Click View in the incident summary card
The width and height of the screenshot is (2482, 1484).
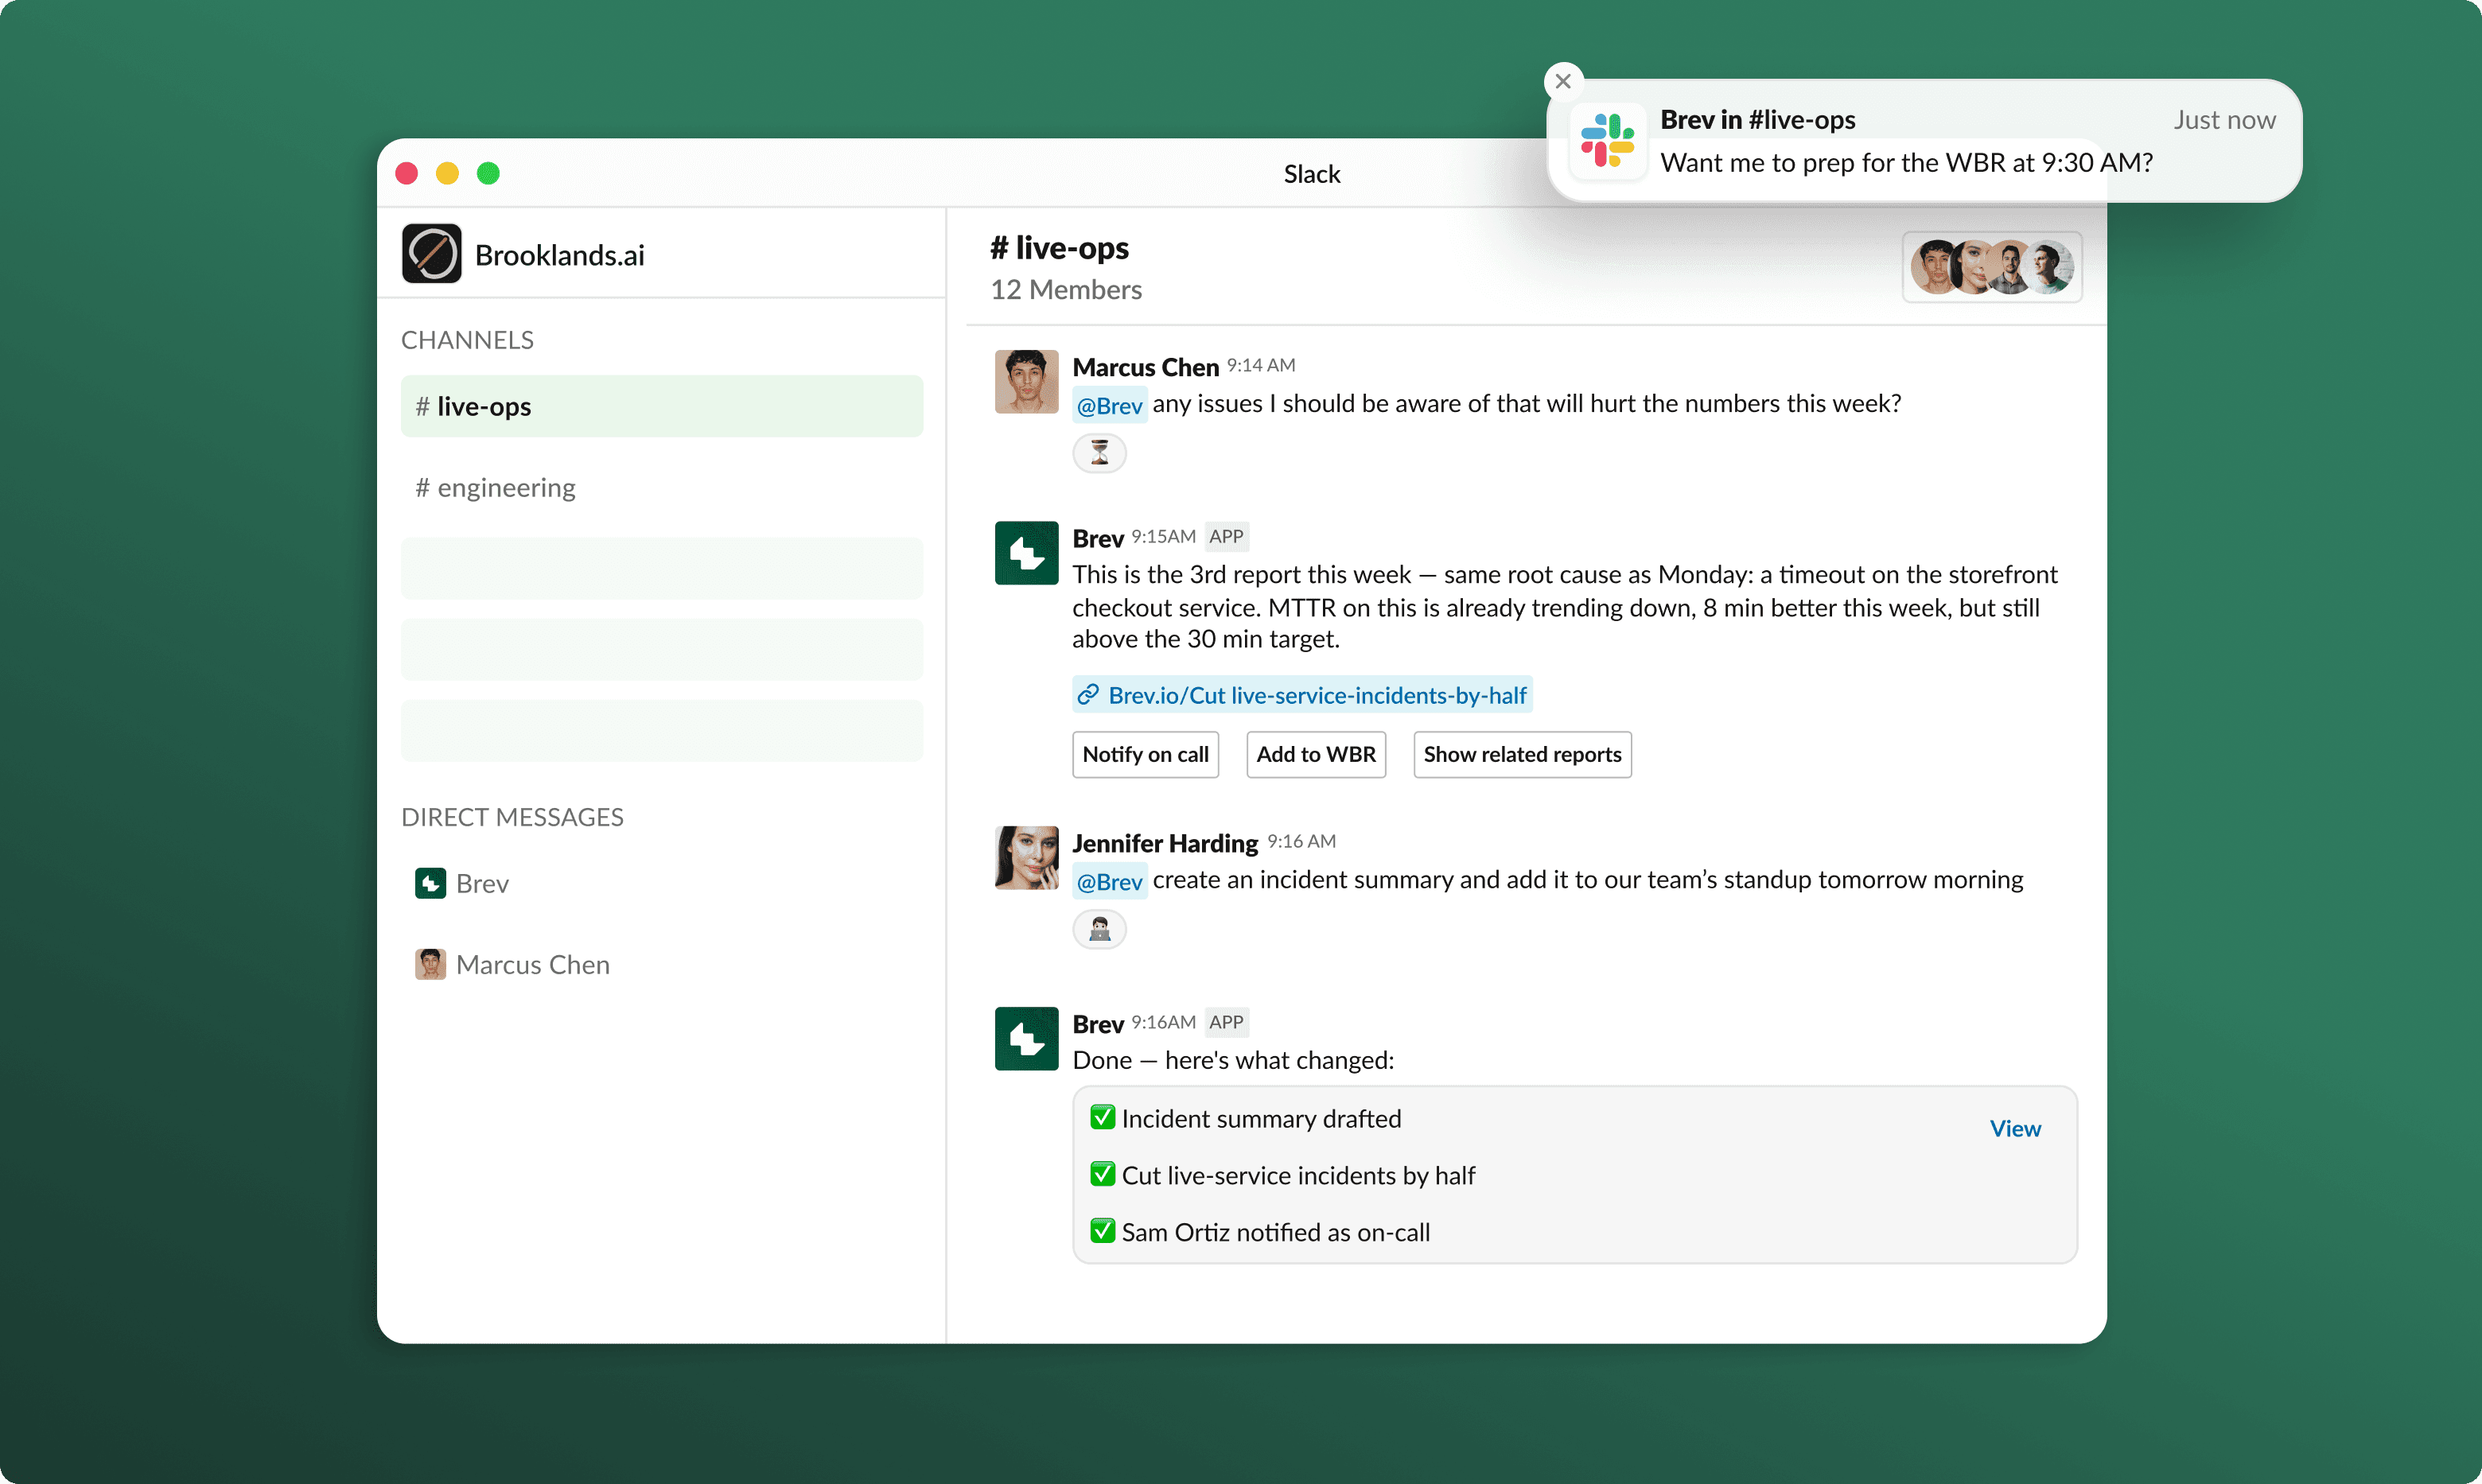coord(2015,1128)
